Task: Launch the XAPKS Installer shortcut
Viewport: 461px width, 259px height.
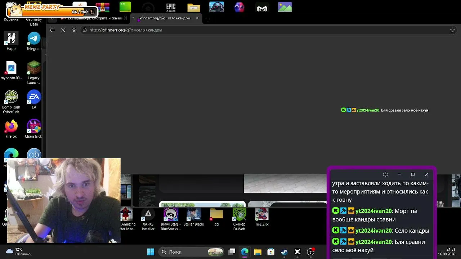Action: (148, 219)
